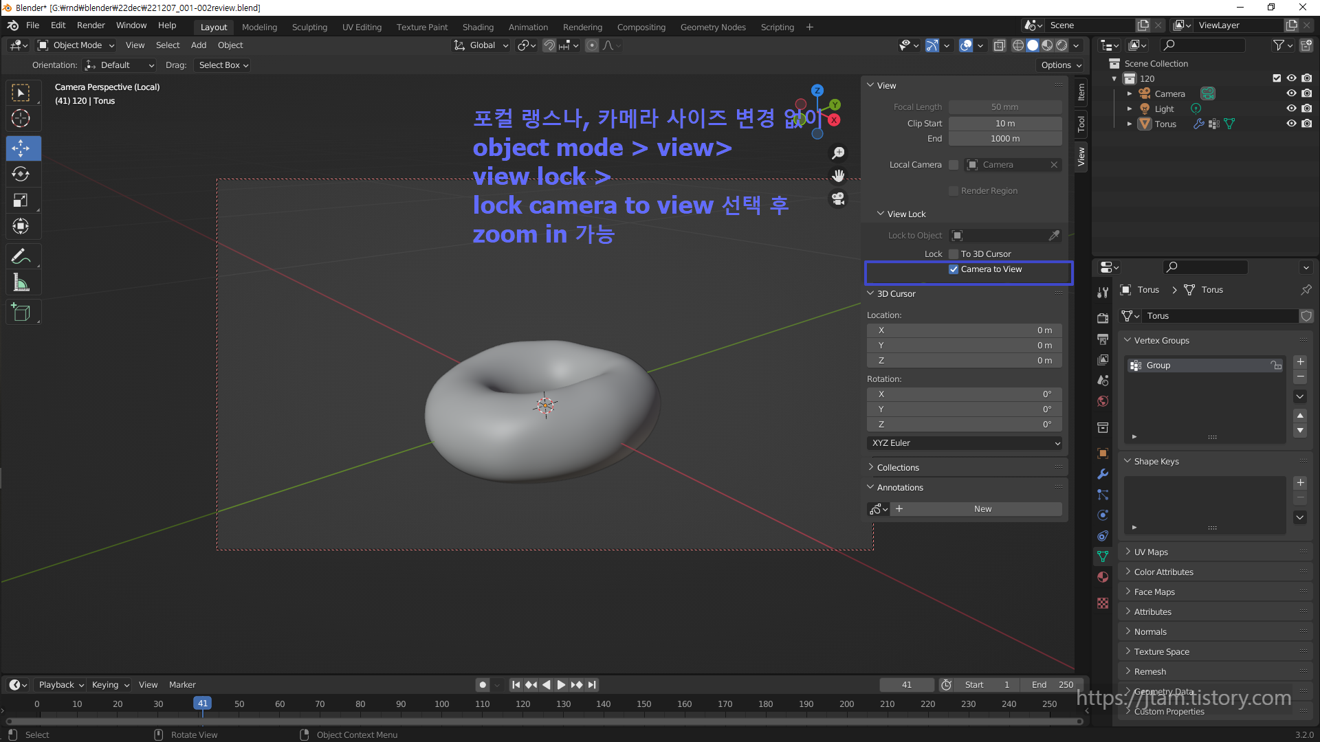Viewport: 1320px width, 742px height.
Task: Click New annotation button
Action: [982, 509]
